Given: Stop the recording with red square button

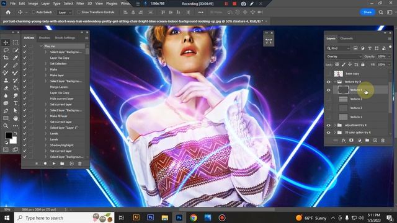Looking at the screenshot, I should click(234, 4).
